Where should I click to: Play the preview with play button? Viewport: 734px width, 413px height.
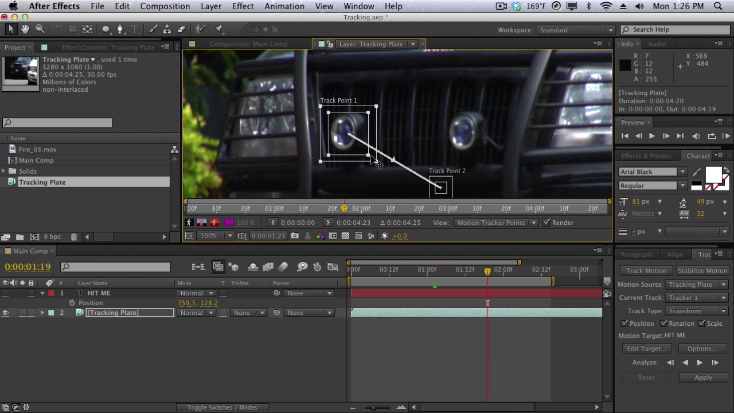652,136
